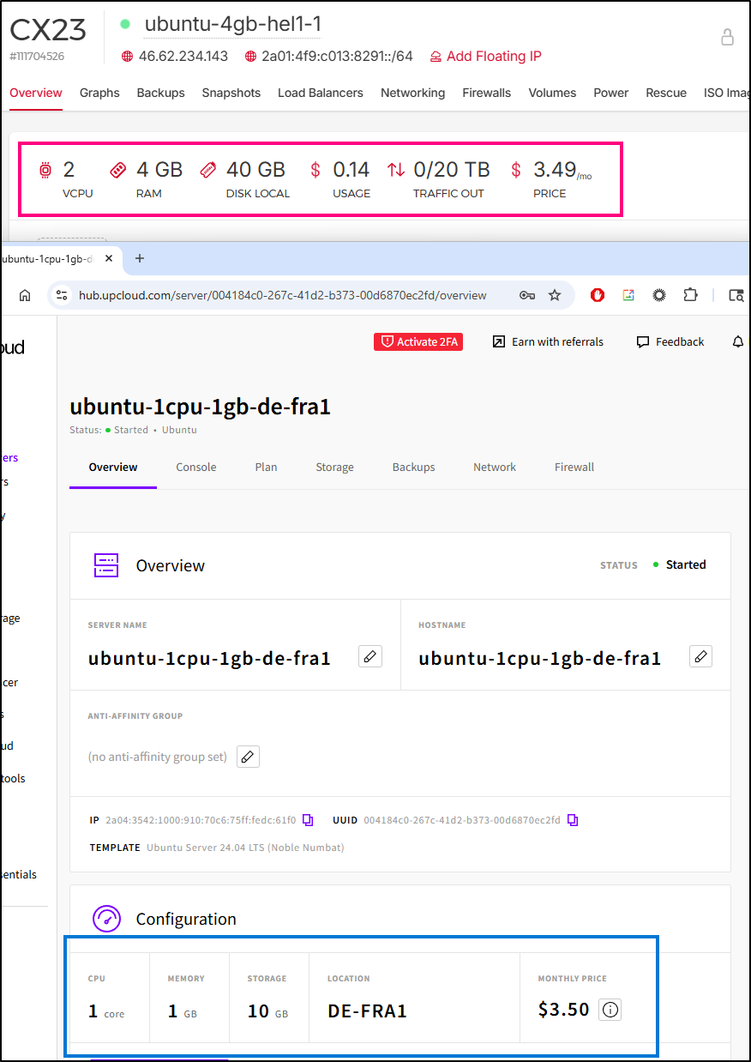
Task: Click the browser home button
Action: point(25,295)
